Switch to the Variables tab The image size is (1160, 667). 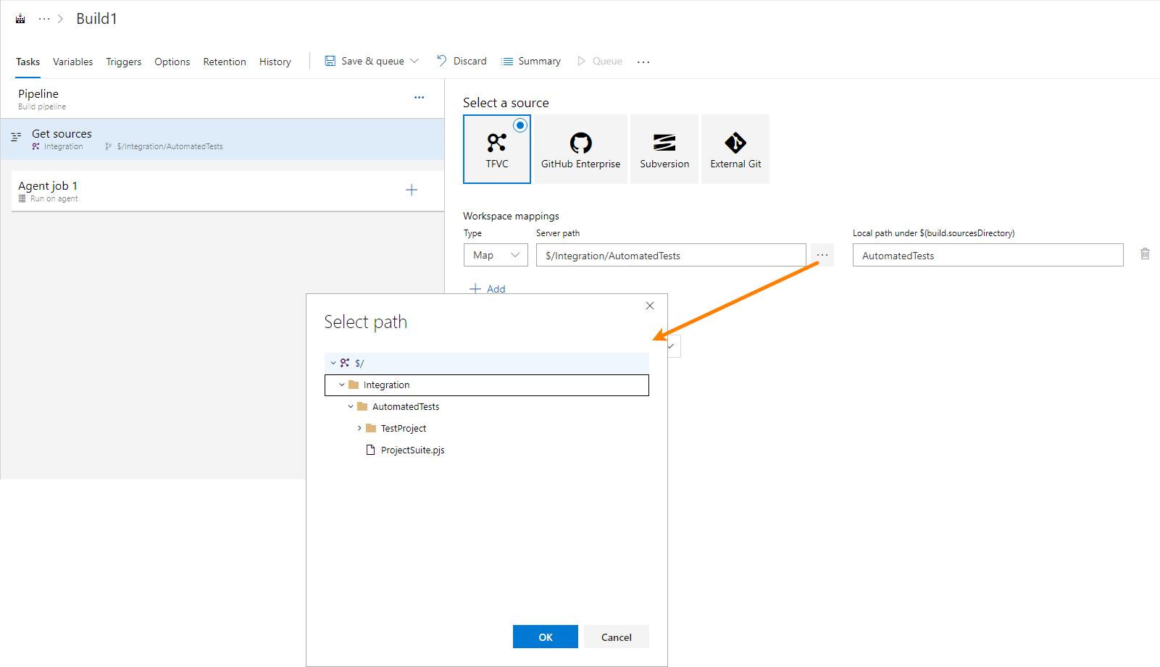[x=72, y=62]
